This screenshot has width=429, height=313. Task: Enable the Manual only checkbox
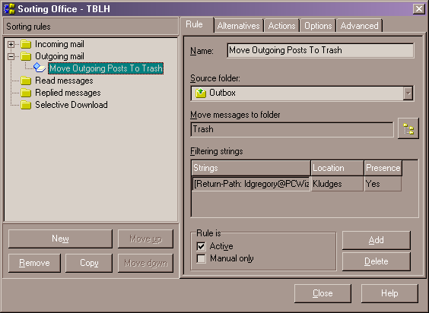coord(201,258)
